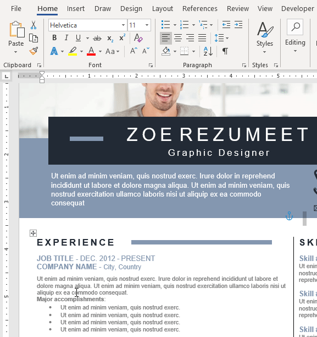
Task: Open font color dropdown arrow
Action: click(x=100, y=51)
